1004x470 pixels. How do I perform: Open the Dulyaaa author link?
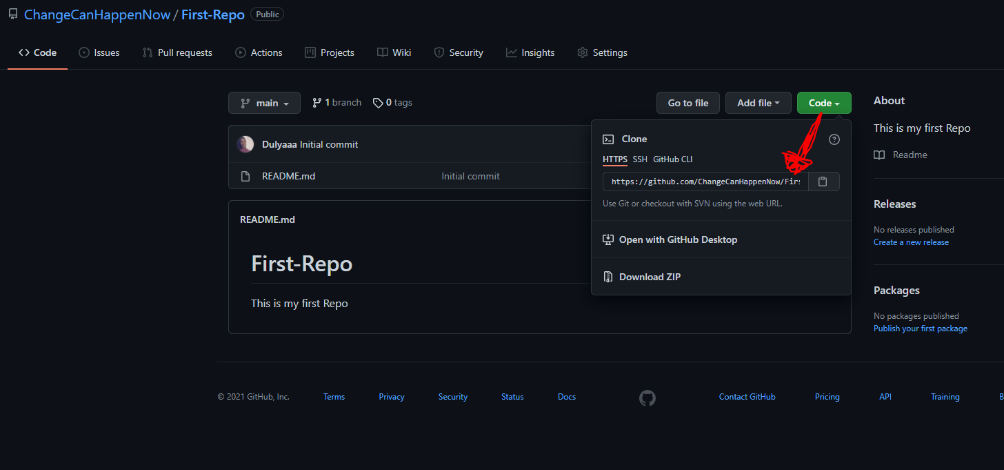tap(279, 144)
